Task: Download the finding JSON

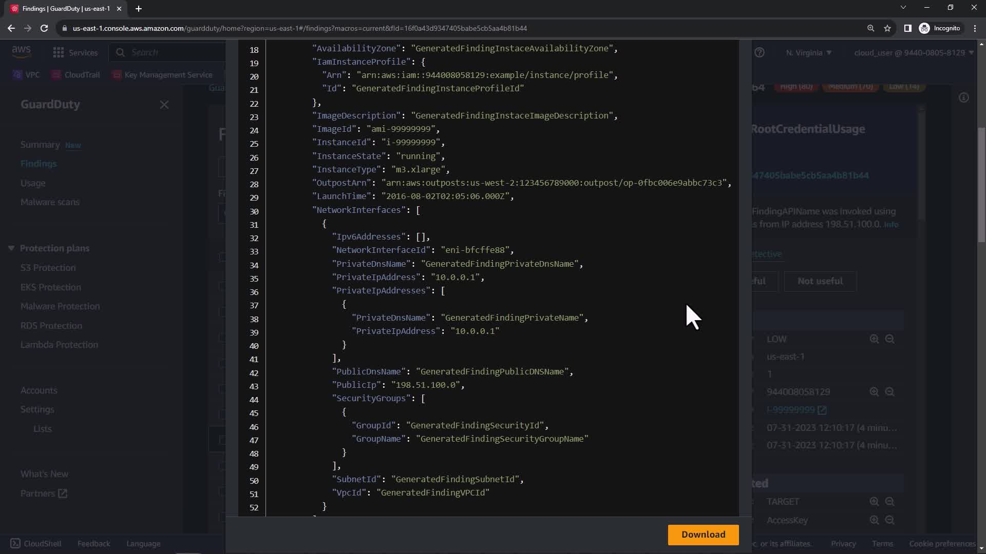Action: point(703,535)
